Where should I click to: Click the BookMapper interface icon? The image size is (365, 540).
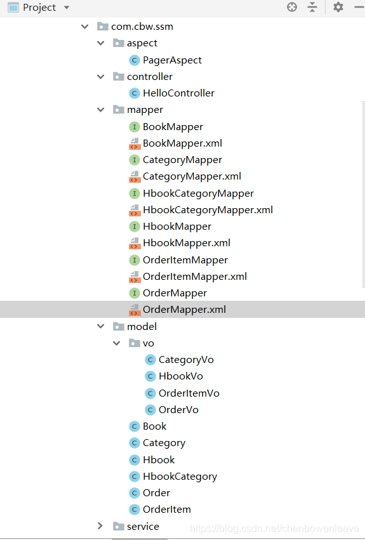click(134, 127)
